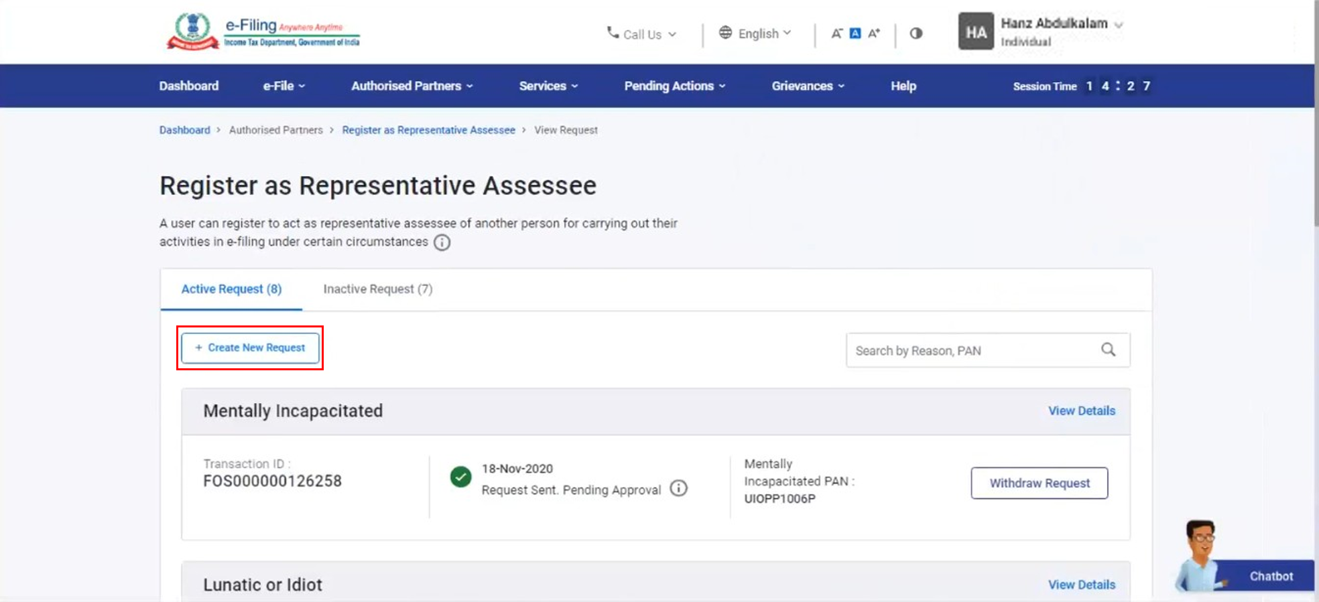Click the HA user avatar

975,32
